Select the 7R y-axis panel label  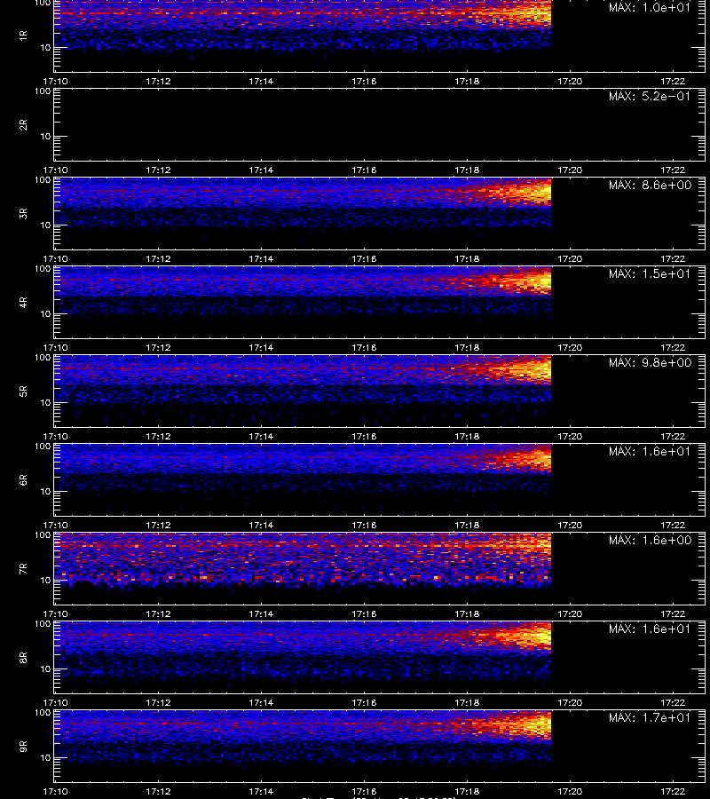pyautogui.click(x=23, y=569)
